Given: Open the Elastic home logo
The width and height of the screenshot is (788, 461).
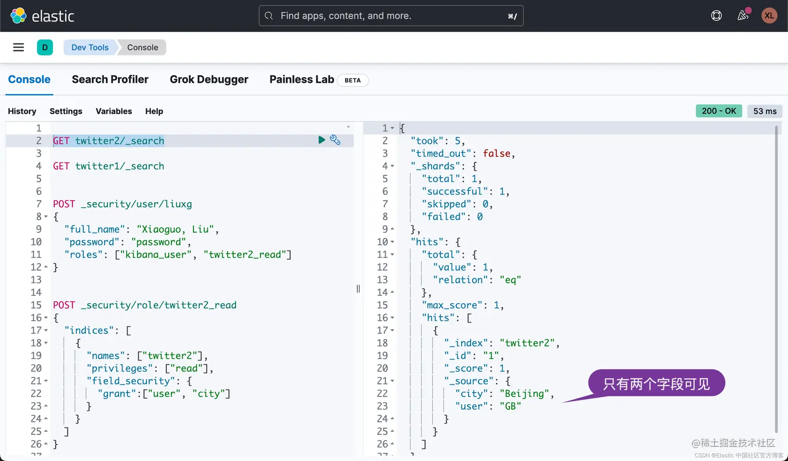Looking at the screenshot, I should click(x=43, y=16).
